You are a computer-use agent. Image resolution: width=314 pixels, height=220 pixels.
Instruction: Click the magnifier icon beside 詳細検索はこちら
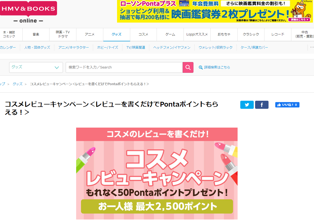(200, 67)
